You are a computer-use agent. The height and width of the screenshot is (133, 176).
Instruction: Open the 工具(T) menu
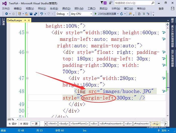tap(92, 9)
